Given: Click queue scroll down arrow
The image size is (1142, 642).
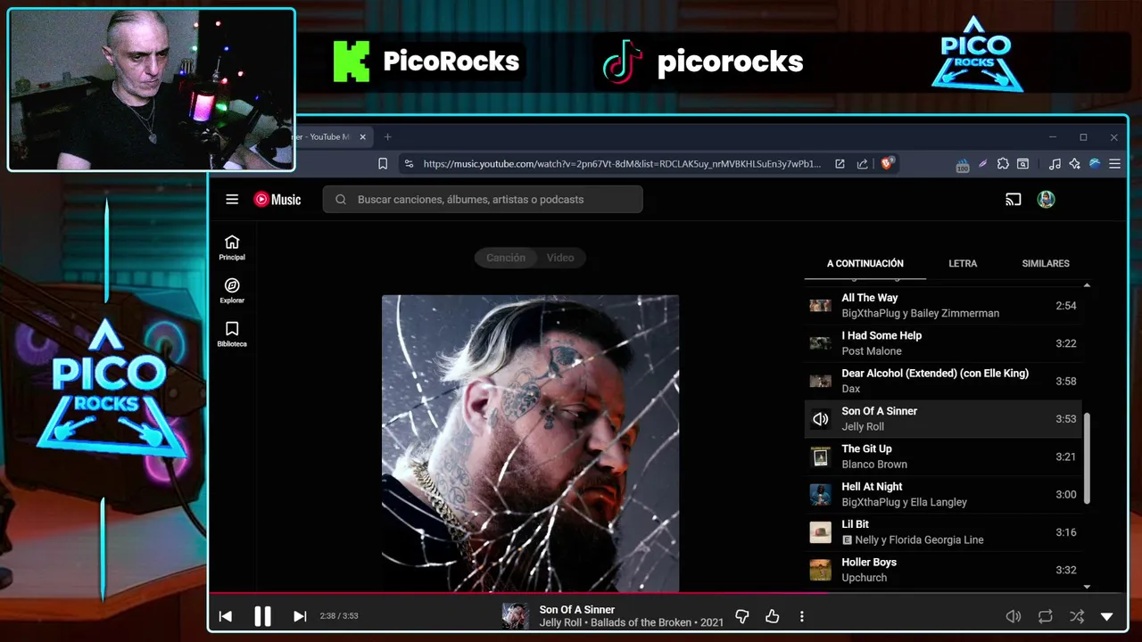Looking at the screenshot, I should (1087, 587).
